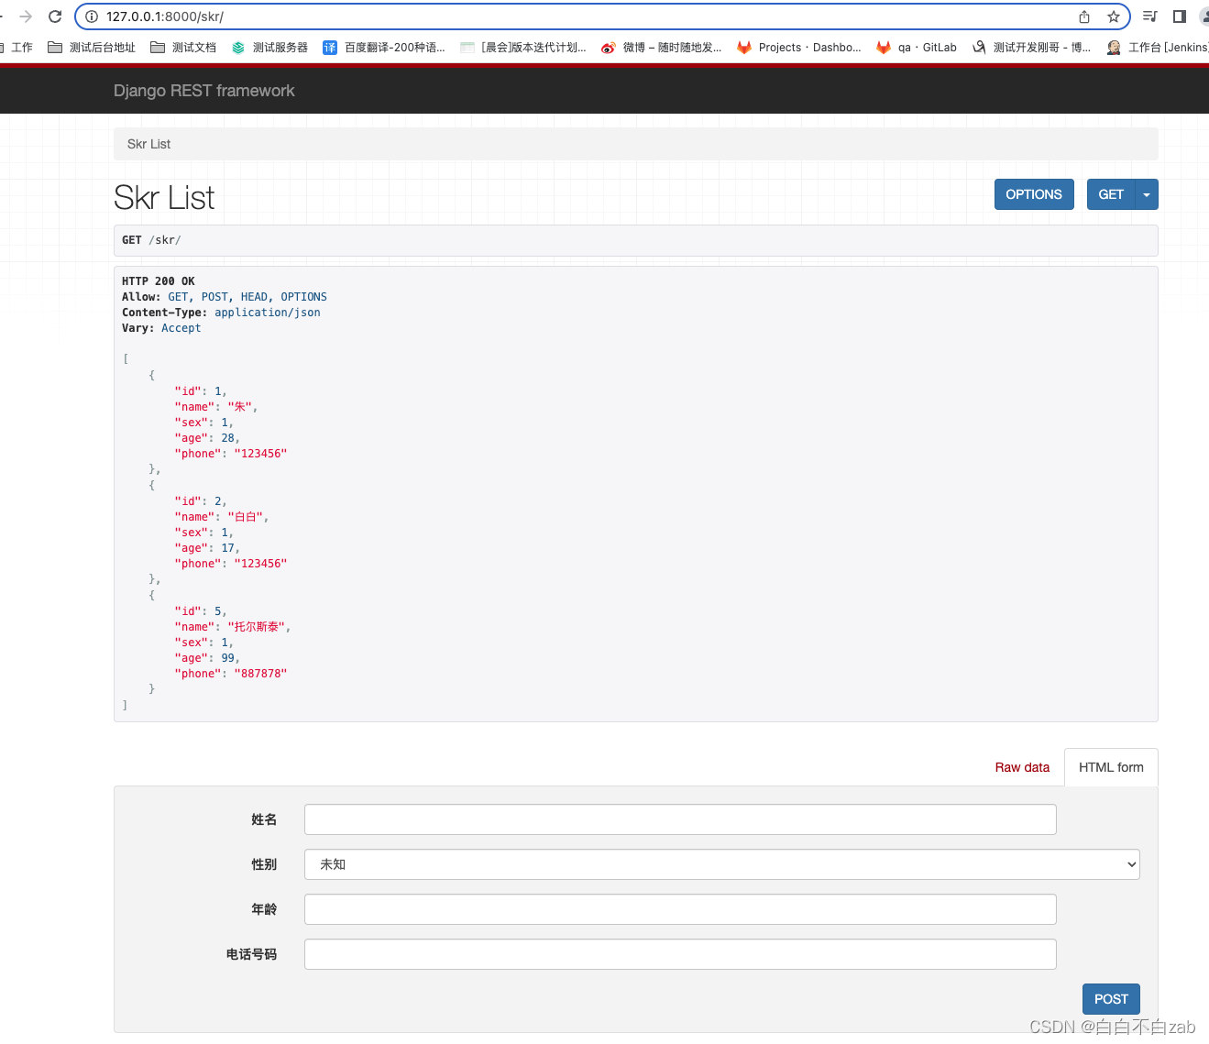
Task: Click the phone value "887878"
Action: coord(260,674)
